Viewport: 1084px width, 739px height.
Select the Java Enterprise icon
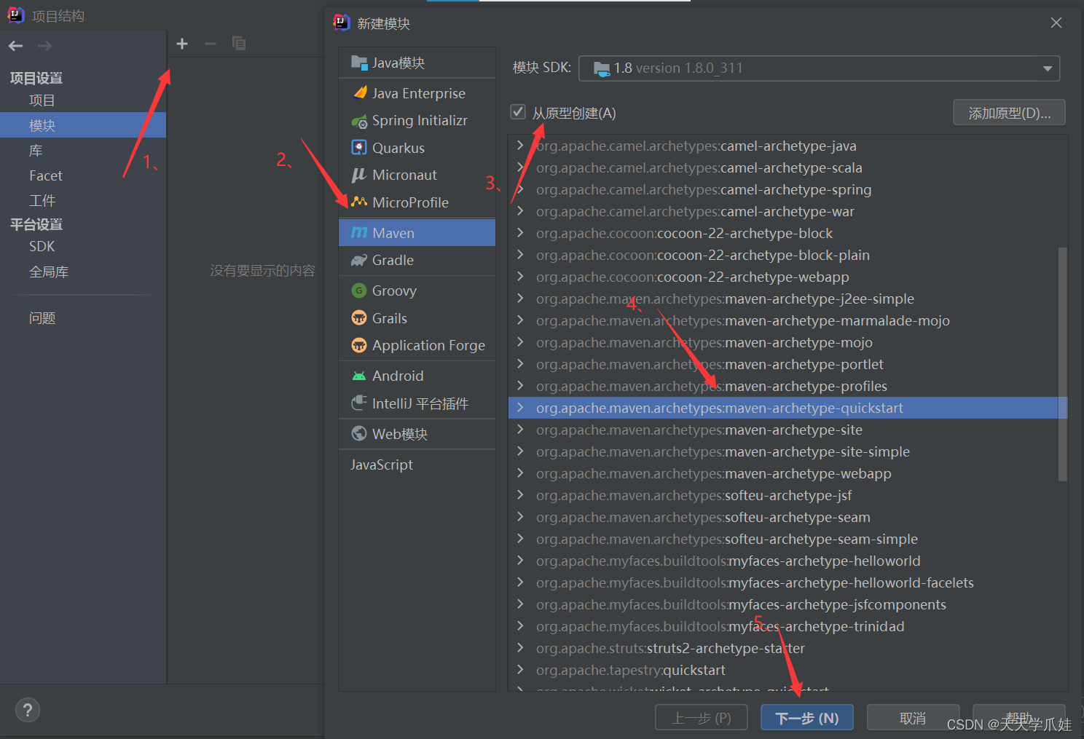click(x=359, y=92)
